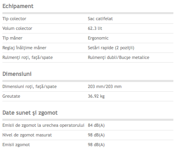This screenshot has height=149, width=177.
Task: Select Rulmenți roți, față/spate label
Action: point(27,57)
